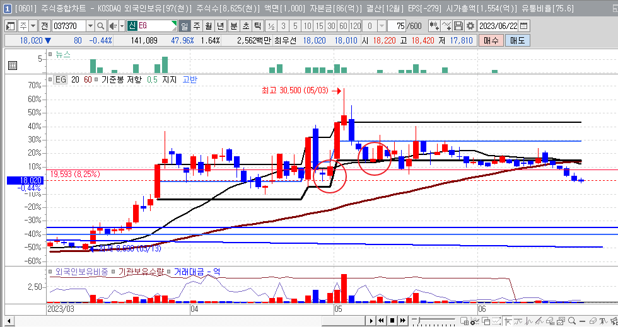This screenshot has width=618, height=327.
Task: Click the fast-forward button in replay controls
Action: (x=403, y=321)
